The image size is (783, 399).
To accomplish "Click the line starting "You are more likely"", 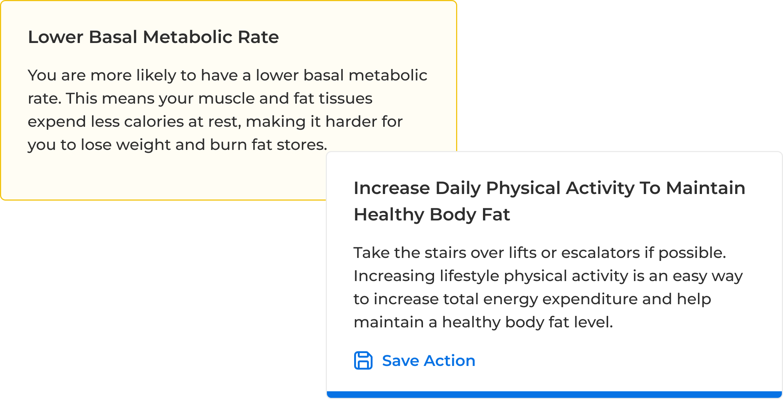I will (x=227, y=75).
